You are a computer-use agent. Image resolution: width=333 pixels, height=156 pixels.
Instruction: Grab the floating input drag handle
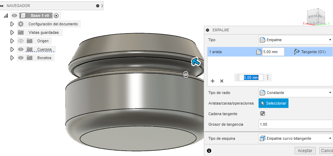click(x=237, y=77)
